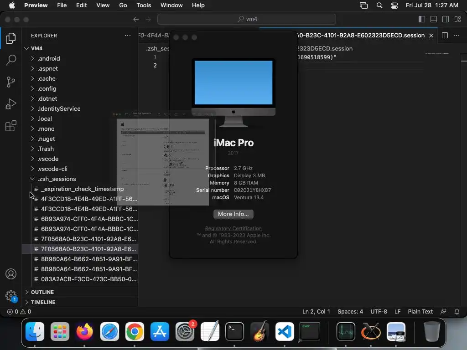
Task: Open the Help menu
Action: pyautogui.click(x=198, y=5)
